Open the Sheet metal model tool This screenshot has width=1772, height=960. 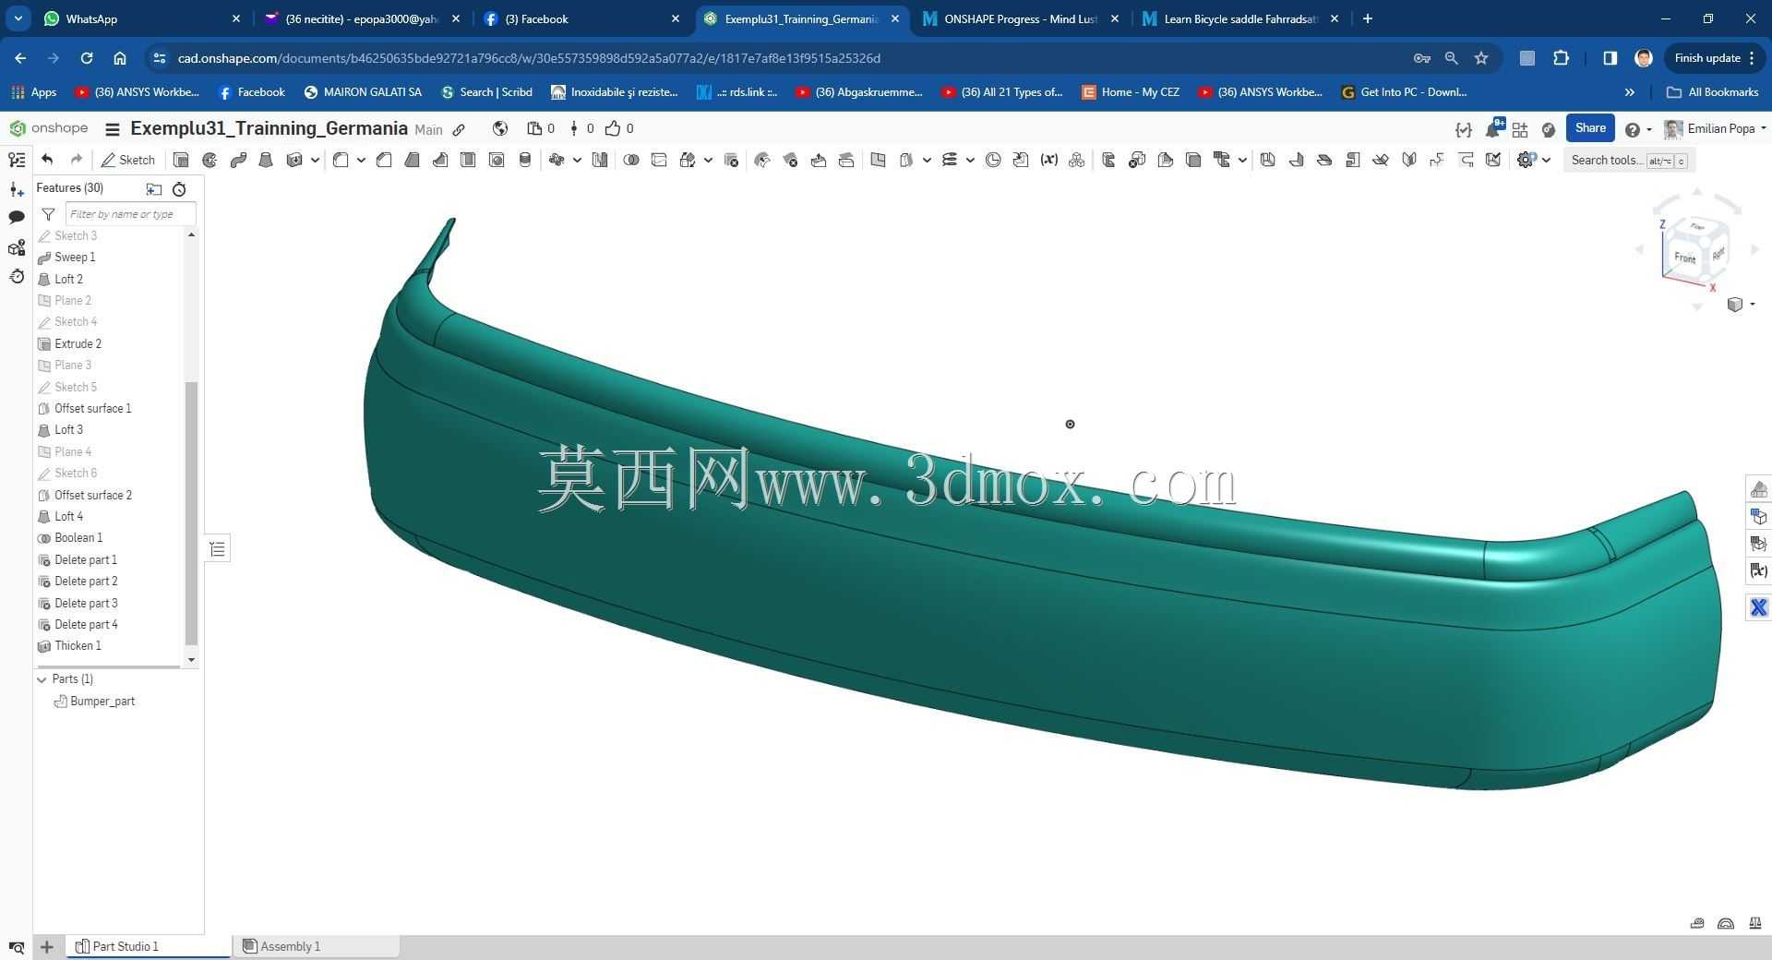pyautogui.click(x=1268, y=160)
